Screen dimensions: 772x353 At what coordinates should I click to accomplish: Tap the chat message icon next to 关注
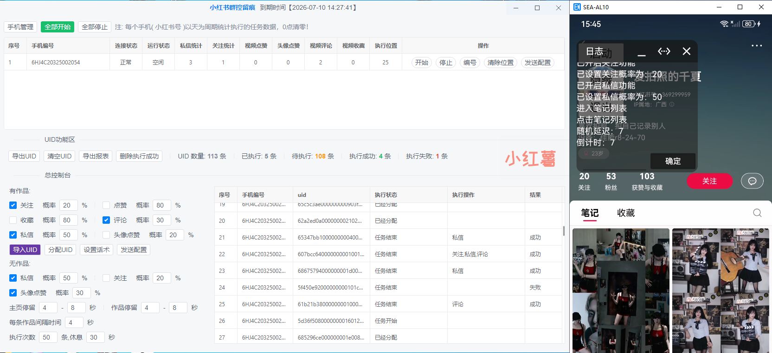tap(752, 181)
